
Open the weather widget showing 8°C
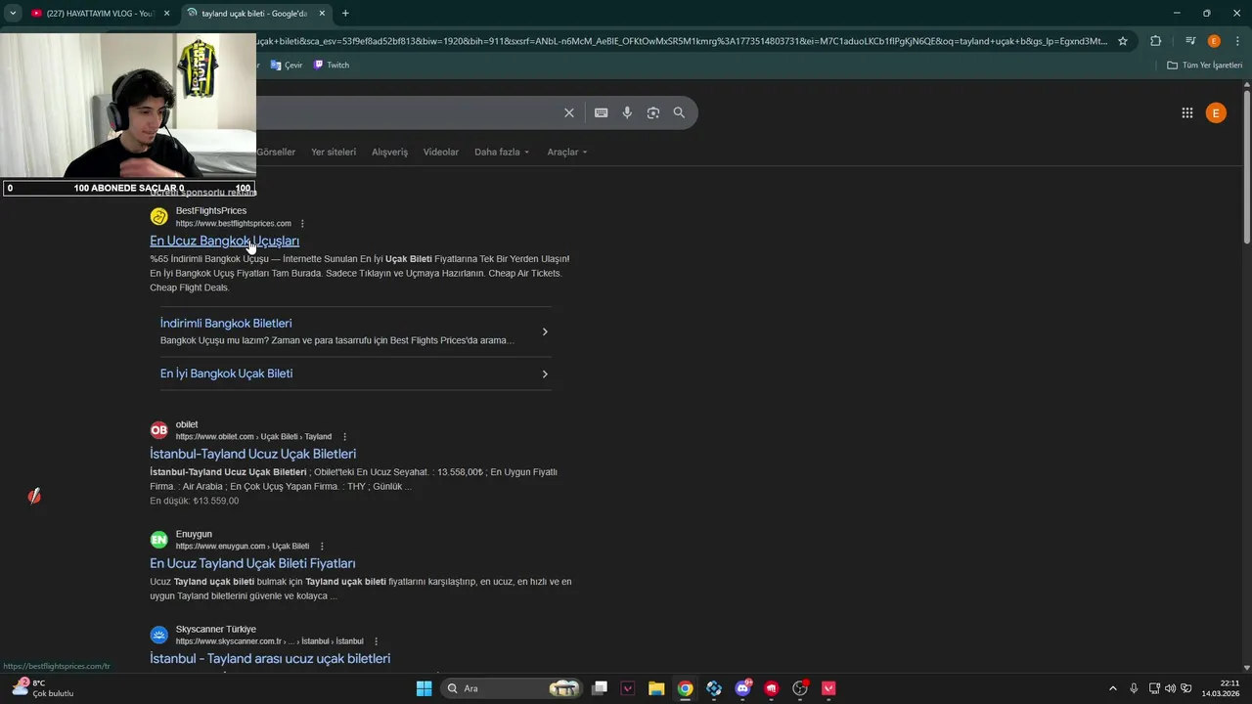(x=41, y=688)
